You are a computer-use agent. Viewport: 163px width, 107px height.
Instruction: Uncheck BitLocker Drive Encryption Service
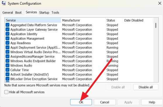point(7,79)
